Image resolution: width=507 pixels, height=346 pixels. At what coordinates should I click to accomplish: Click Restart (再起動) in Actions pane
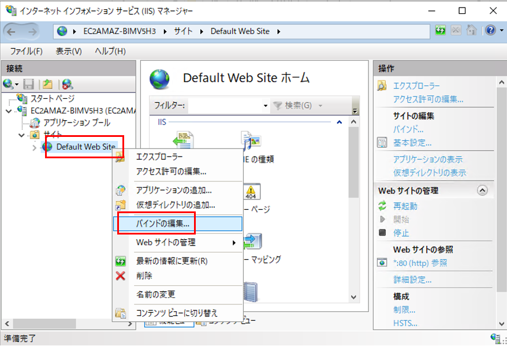tap(405, 206)
